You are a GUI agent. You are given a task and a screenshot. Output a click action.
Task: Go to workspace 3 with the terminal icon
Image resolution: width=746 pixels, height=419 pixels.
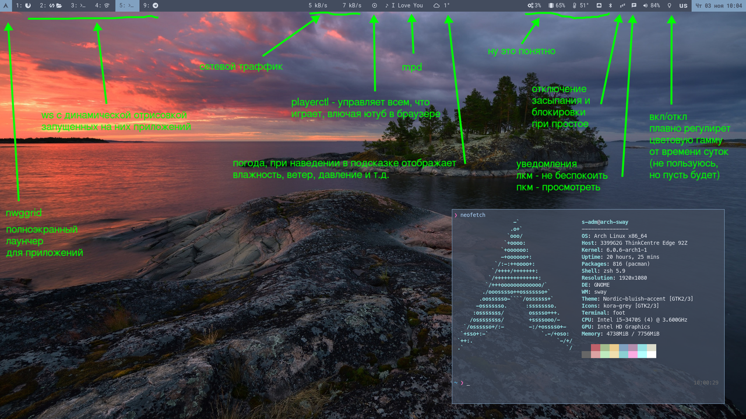point(79,5)
